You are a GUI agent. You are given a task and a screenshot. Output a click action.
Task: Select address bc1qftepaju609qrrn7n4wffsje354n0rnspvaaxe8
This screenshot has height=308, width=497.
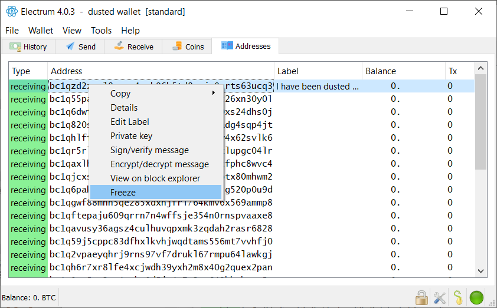(x=161, y=216)
